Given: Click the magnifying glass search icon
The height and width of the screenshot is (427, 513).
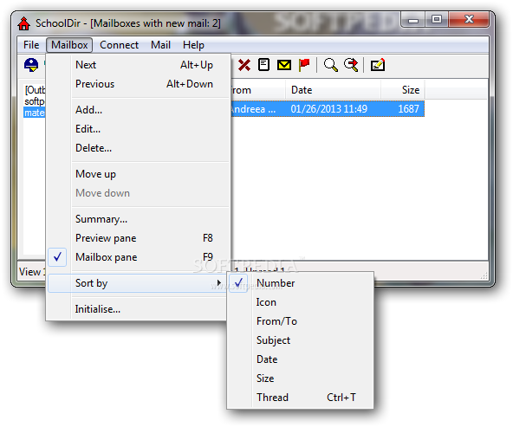Looking at the screenshot, I should pos(330,65).
